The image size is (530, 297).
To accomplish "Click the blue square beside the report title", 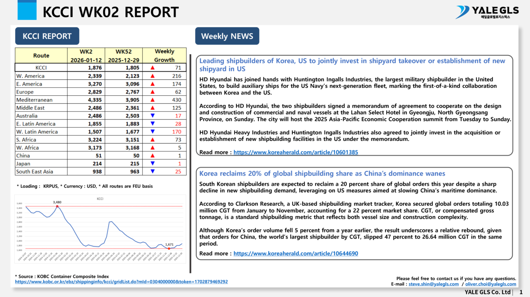I will tap(27, 10).
